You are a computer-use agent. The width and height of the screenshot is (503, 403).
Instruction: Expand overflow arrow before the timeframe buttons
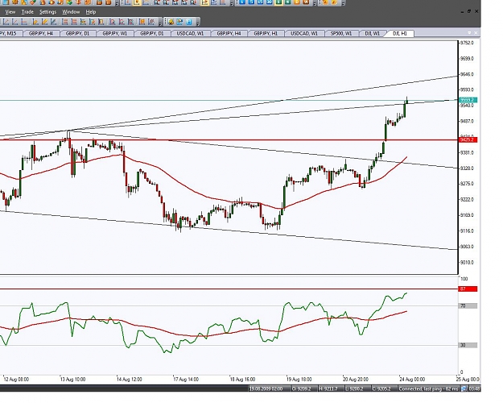pos(232,4)
